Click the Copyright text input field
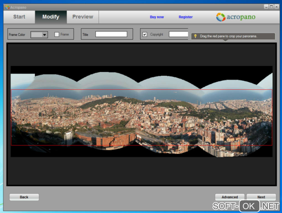 tap(178, 34)
